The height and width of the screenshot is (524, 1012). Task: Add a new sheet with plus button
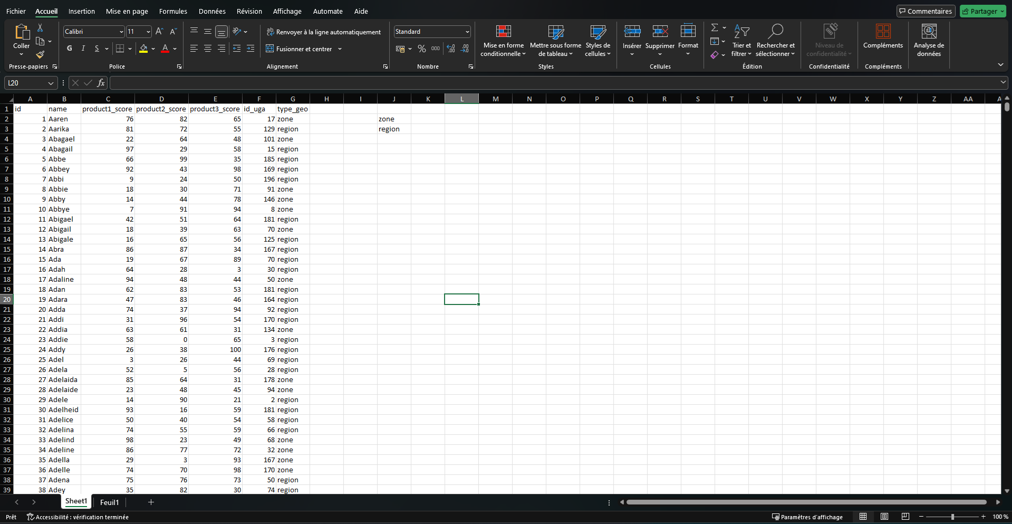click(x=151, y=502)
